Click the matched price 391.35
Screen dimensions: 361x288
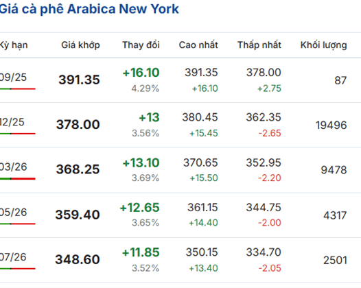[x=79, y=80]
